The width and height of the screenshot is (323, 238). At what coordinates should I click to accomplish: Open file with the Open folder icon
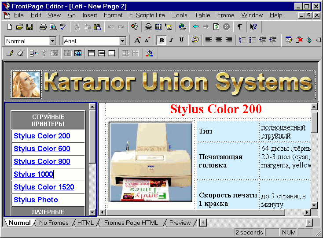pos(19,27)
